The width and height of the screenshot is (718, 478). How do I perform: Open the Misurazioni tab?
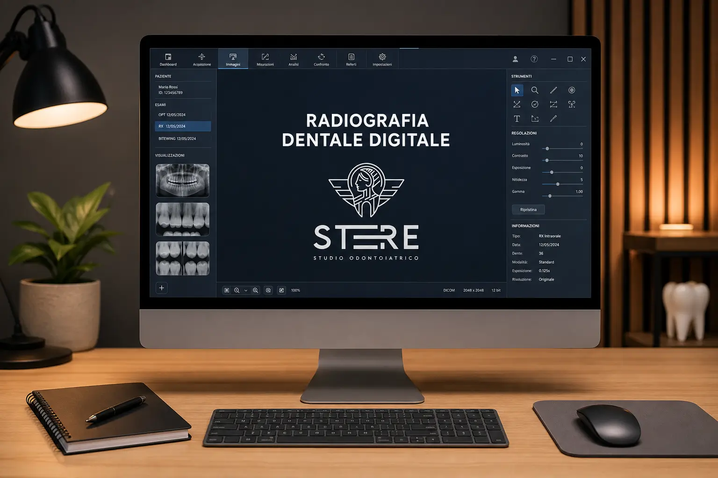(265, 60)
